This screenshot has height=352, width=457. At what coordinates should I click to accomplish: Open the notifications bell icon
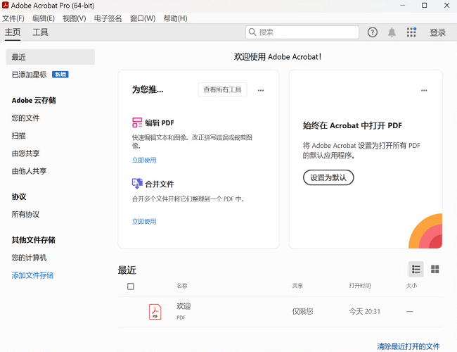[392, 32]
